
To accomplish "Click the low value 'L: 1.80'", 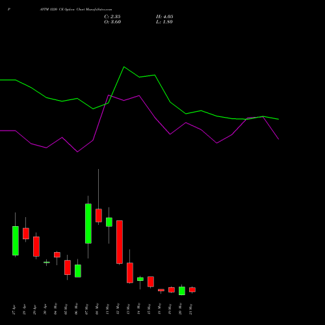I will (x=164, y=22).
